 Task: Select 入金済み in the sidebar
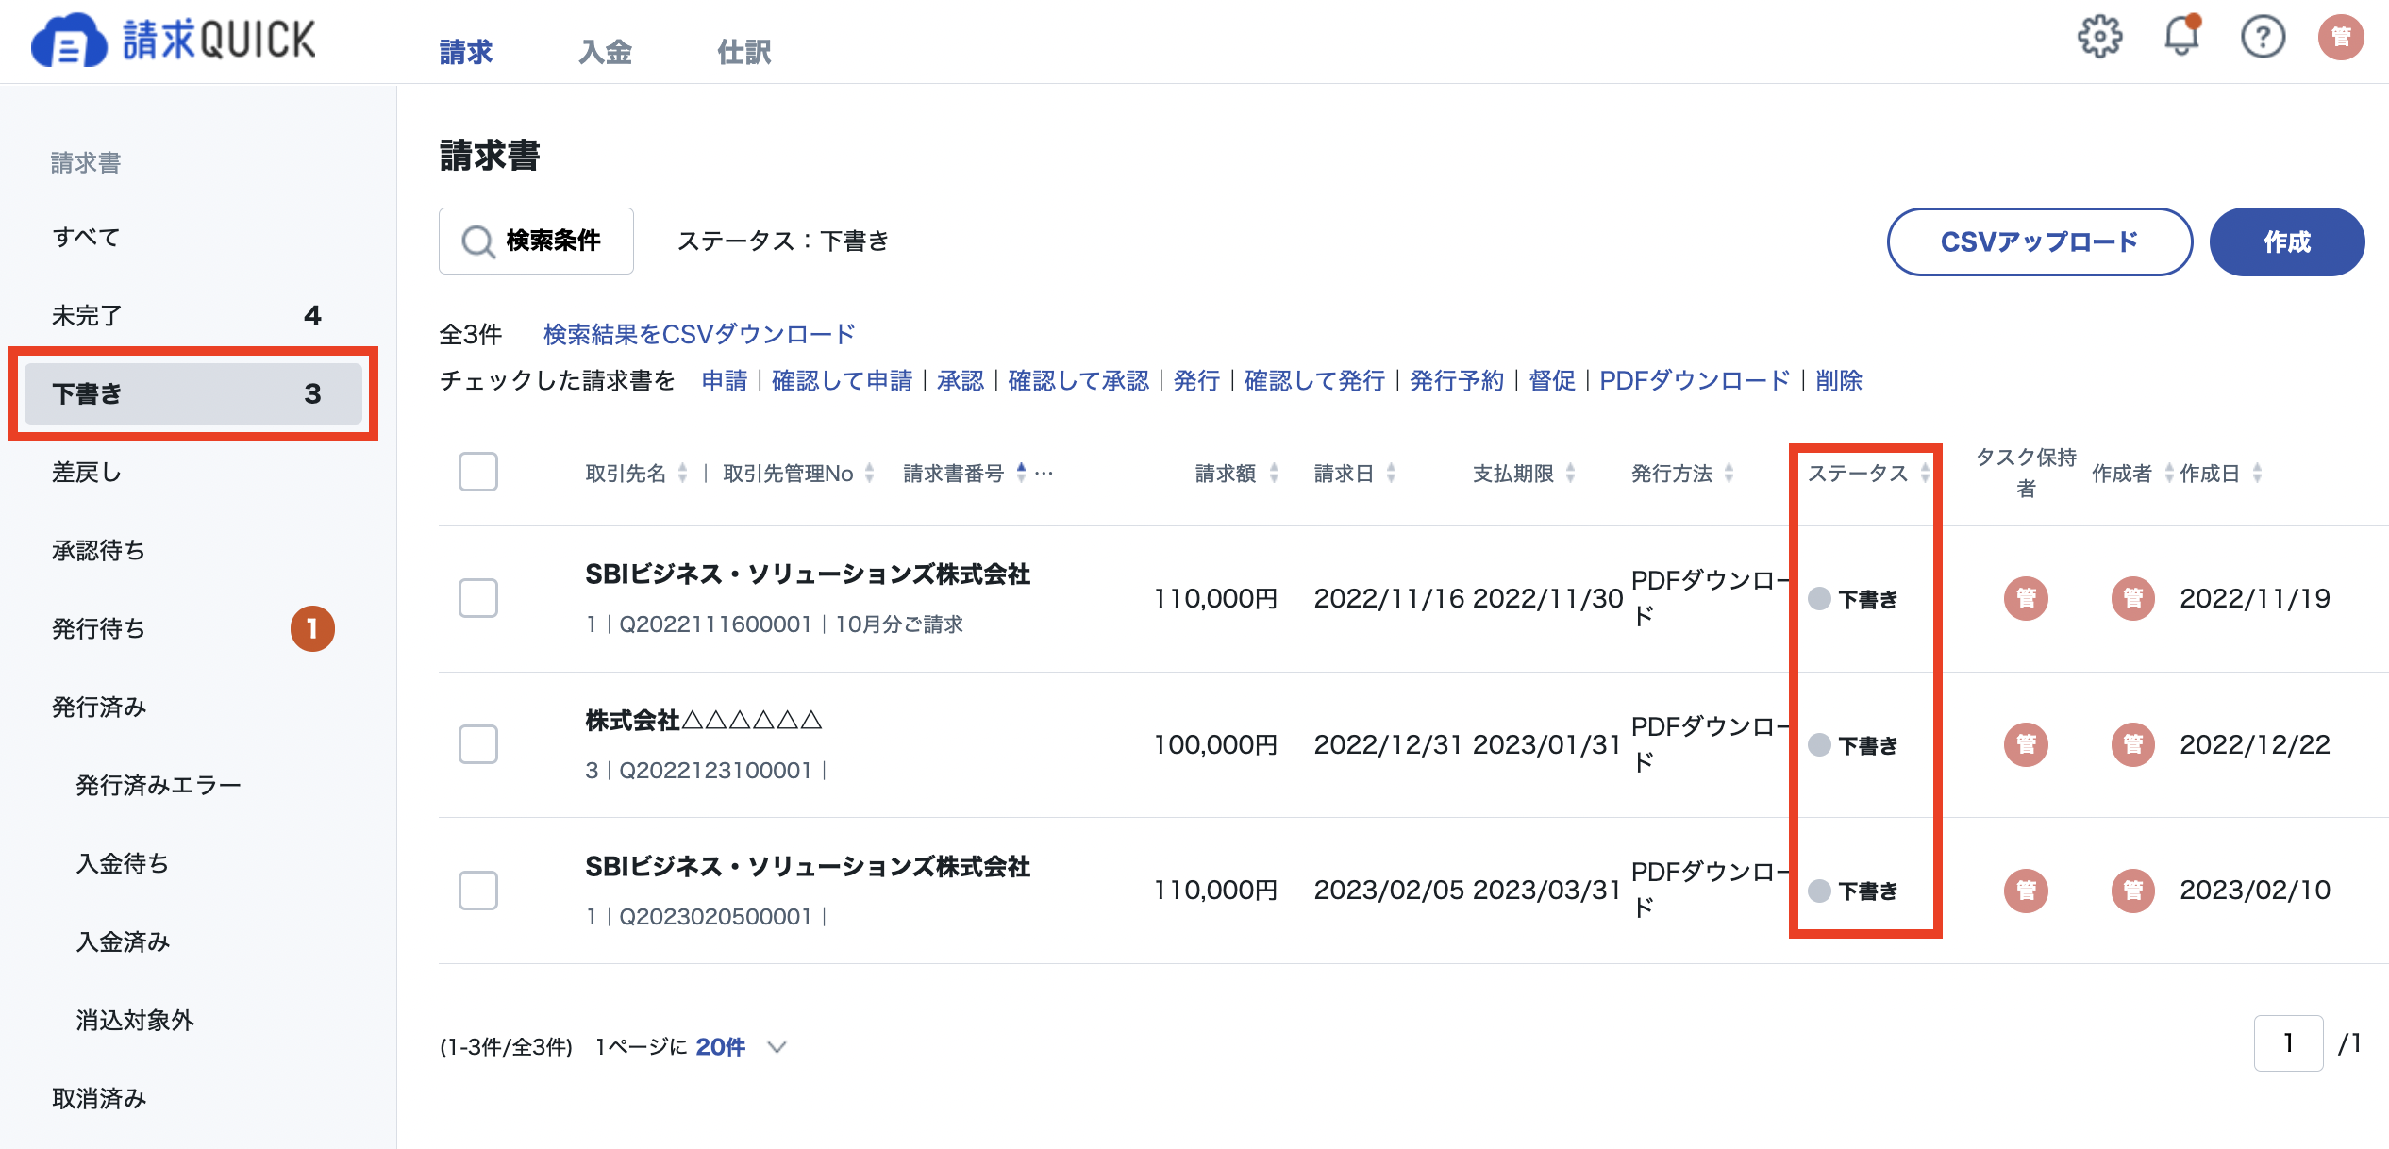pos(193,941)
